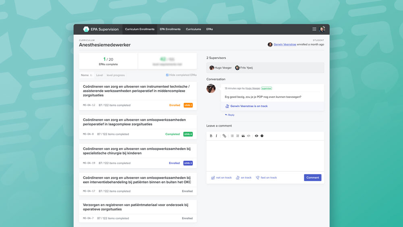Insert a numbered list in comment
This screenshot has height=227, width=403.
238,136
